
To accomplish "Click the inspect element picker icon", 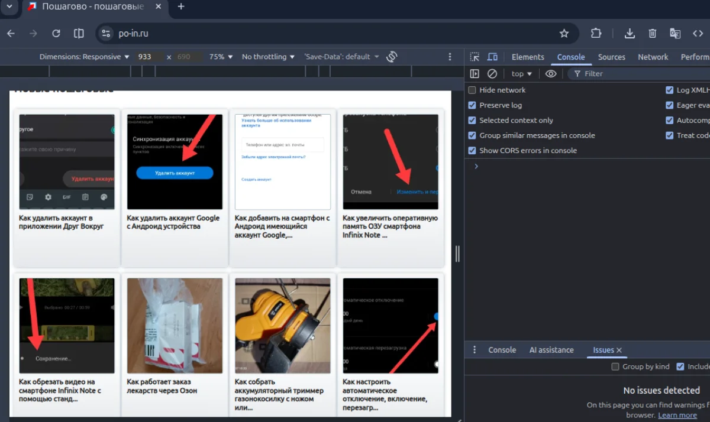I will click(x=475, y=57).
